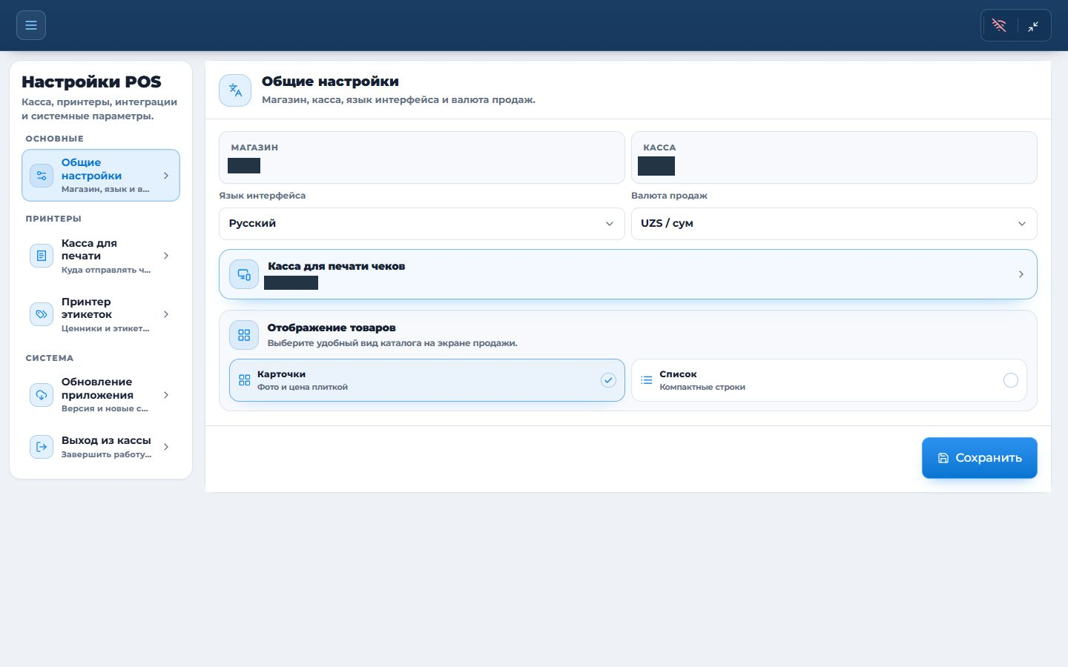This screenshot has width=1068, height=667.
Task: Click the translate icon beside Общие настройки heading
Action: pos(235,90)
